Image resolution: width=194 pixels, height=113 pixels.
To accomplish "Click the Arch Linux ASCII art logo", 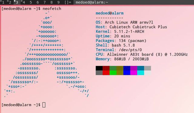I will [46, 54].
